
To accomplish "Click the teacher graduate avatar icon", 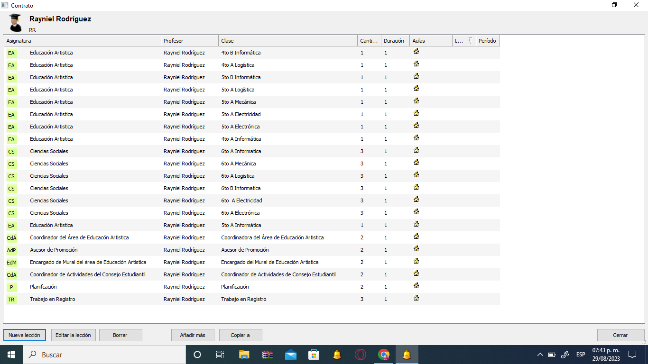I will [15, 23].
